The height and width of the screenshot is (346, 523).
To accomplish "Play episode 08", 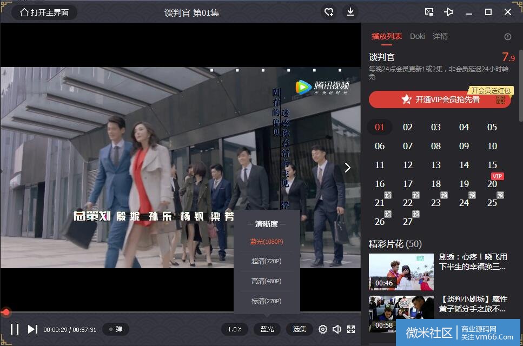I will pyautogui.click(x=435, y=147).
